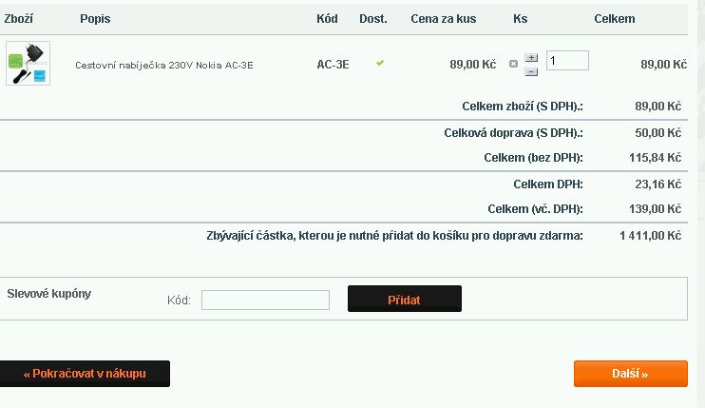Viewport: 705px width, 408px height.
Task: Open Cestovní nabíječka 230V Nokia AC-3E link
Action: [164, 66]
